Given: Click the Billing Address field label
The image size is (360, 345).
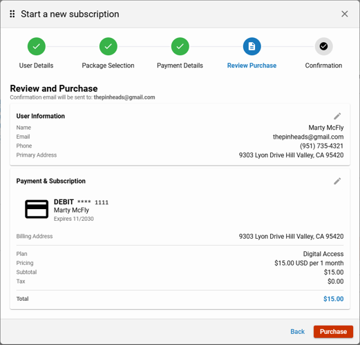Looking at the screenshot, I should (35, 236).
